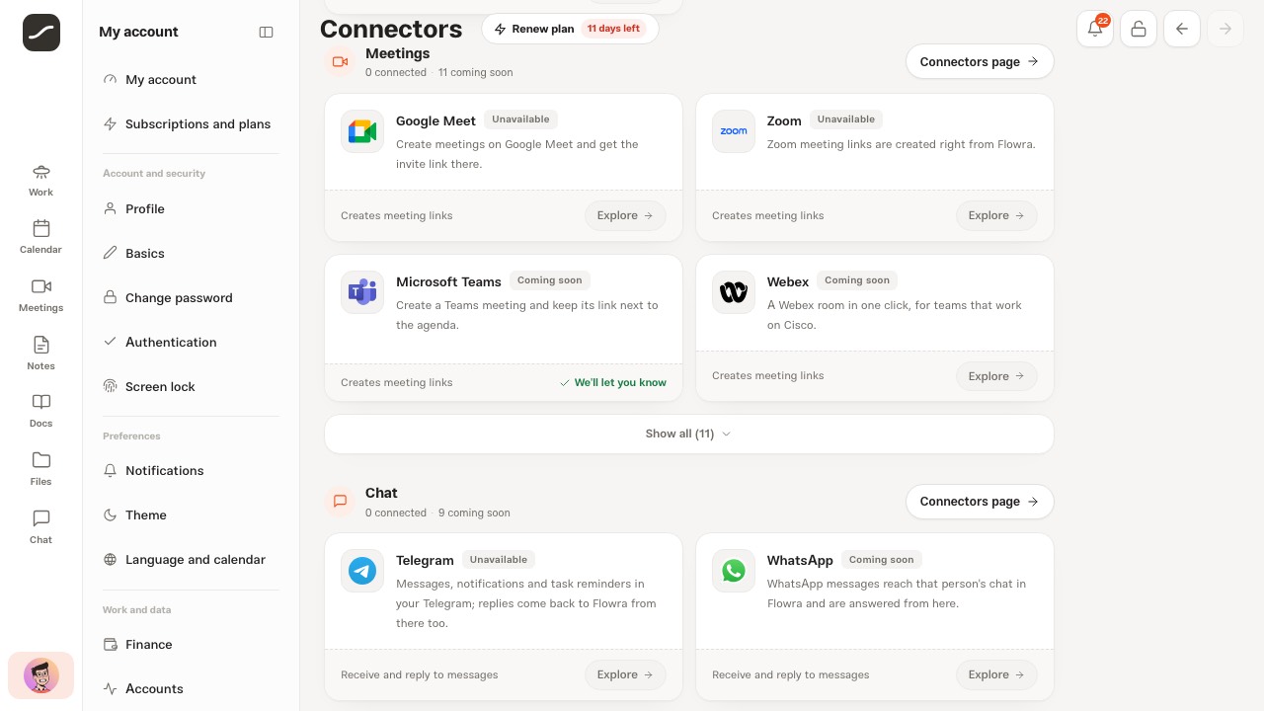Open Files in the left rail
This screenshot has height=711, width=1264.
[x=40, y=470]
